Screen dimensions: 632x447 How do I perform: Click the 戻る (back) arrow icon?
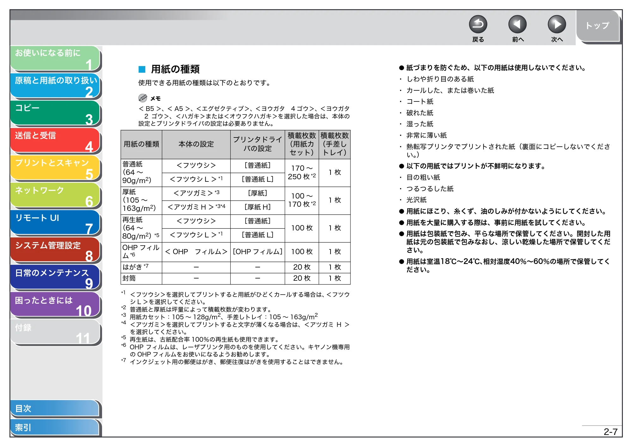point(478,24)
